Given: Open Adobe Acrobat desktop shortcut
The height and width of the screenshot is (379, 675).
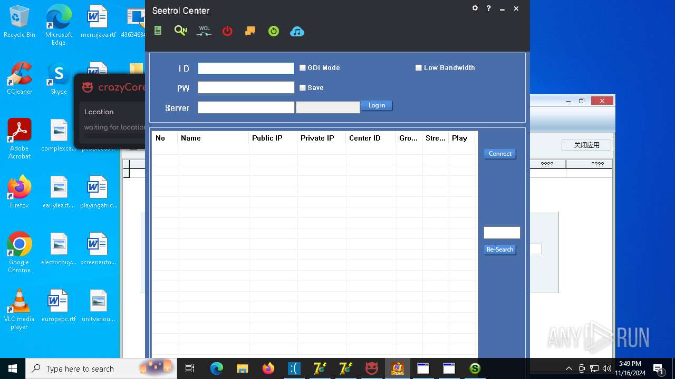Looking at the screenshot, I should 20,139.
